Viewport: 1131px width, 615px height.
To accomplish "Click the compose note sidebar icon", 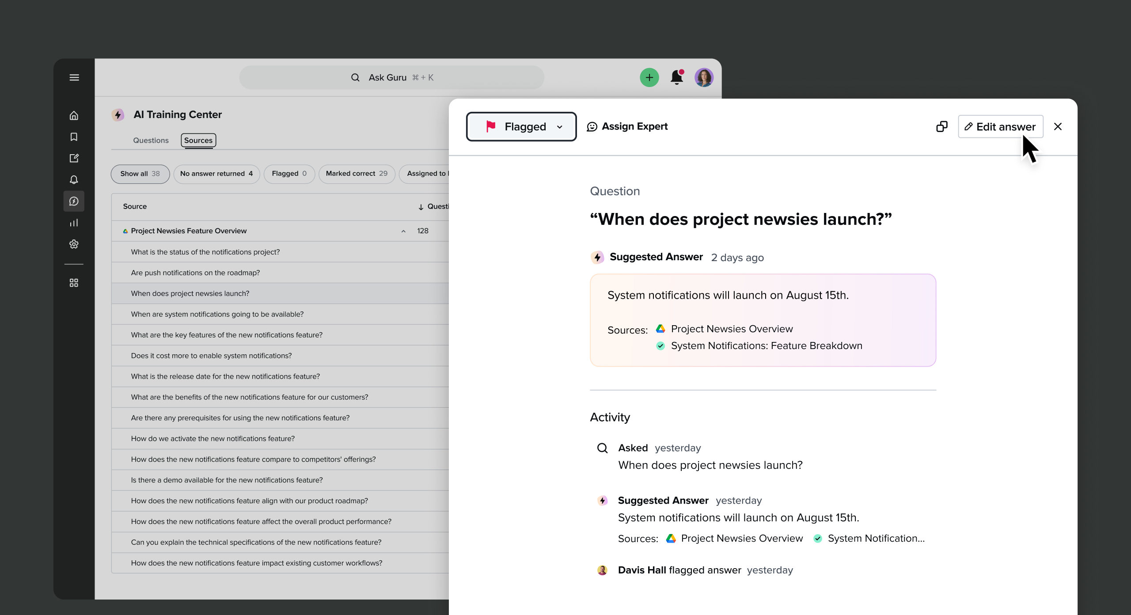I will [74, 158].
